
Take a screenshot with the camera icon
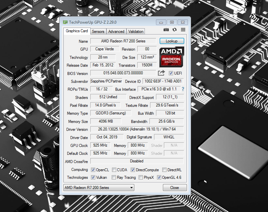166,30
